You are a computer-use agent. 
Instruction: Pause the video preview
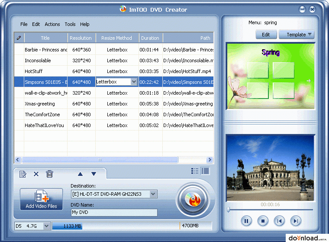246,221
